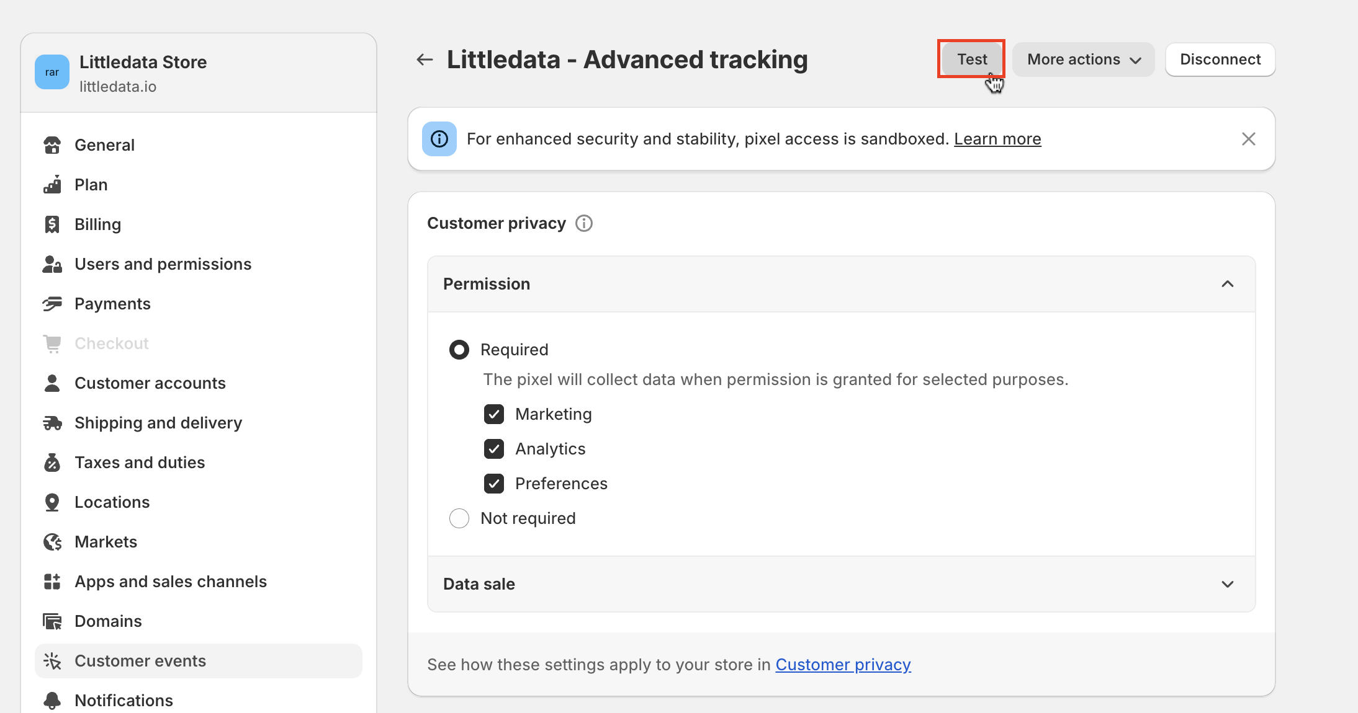
Task: Uncheck the Preferences checkbox
Action: click(x=494, y=484)
